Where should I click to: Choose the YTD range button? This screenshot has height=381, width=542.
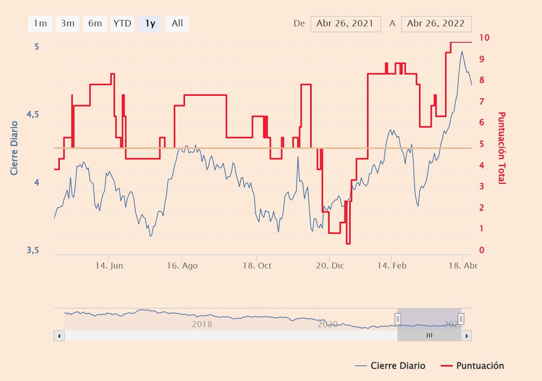coord(122,24)
